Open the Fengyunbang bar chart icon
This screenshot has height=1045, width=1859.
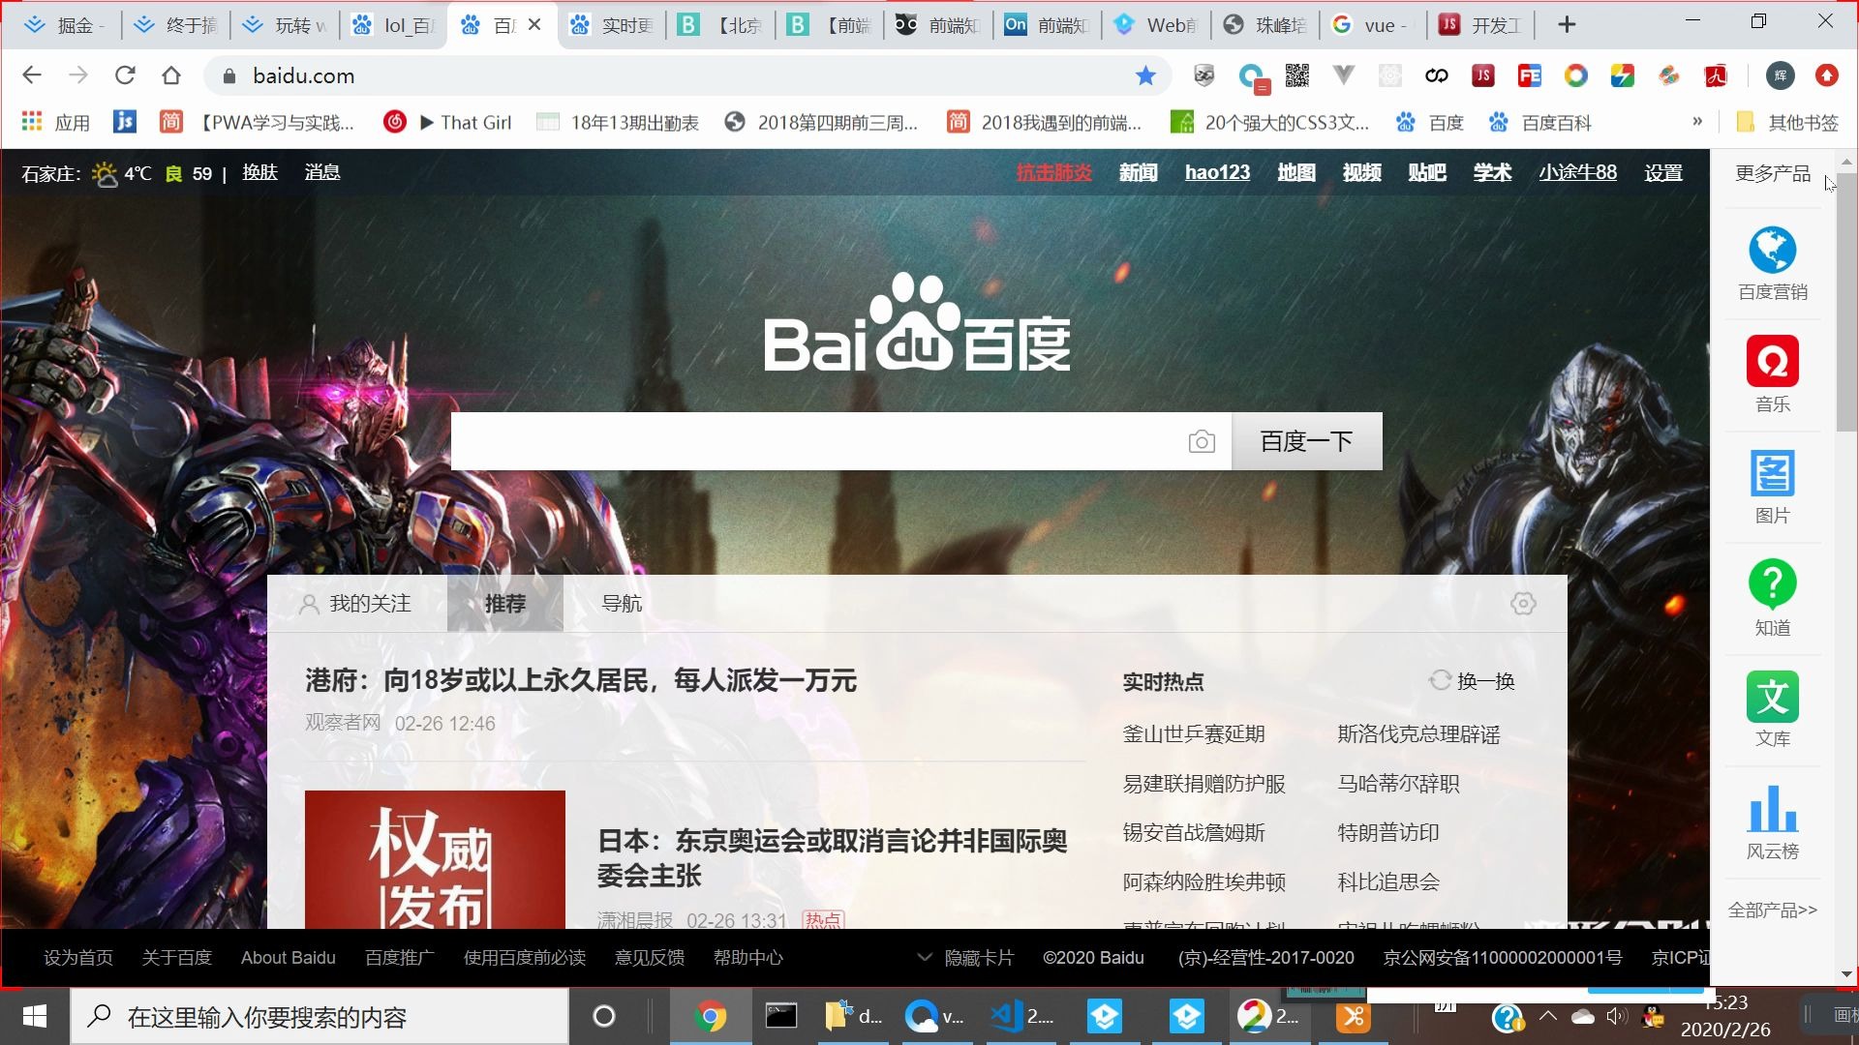tap(1772, 809)
